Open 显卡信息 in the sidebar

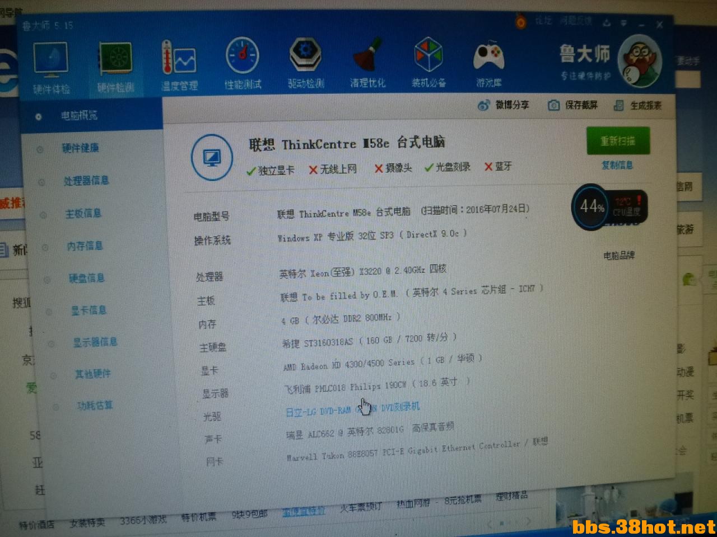point(89,309)
